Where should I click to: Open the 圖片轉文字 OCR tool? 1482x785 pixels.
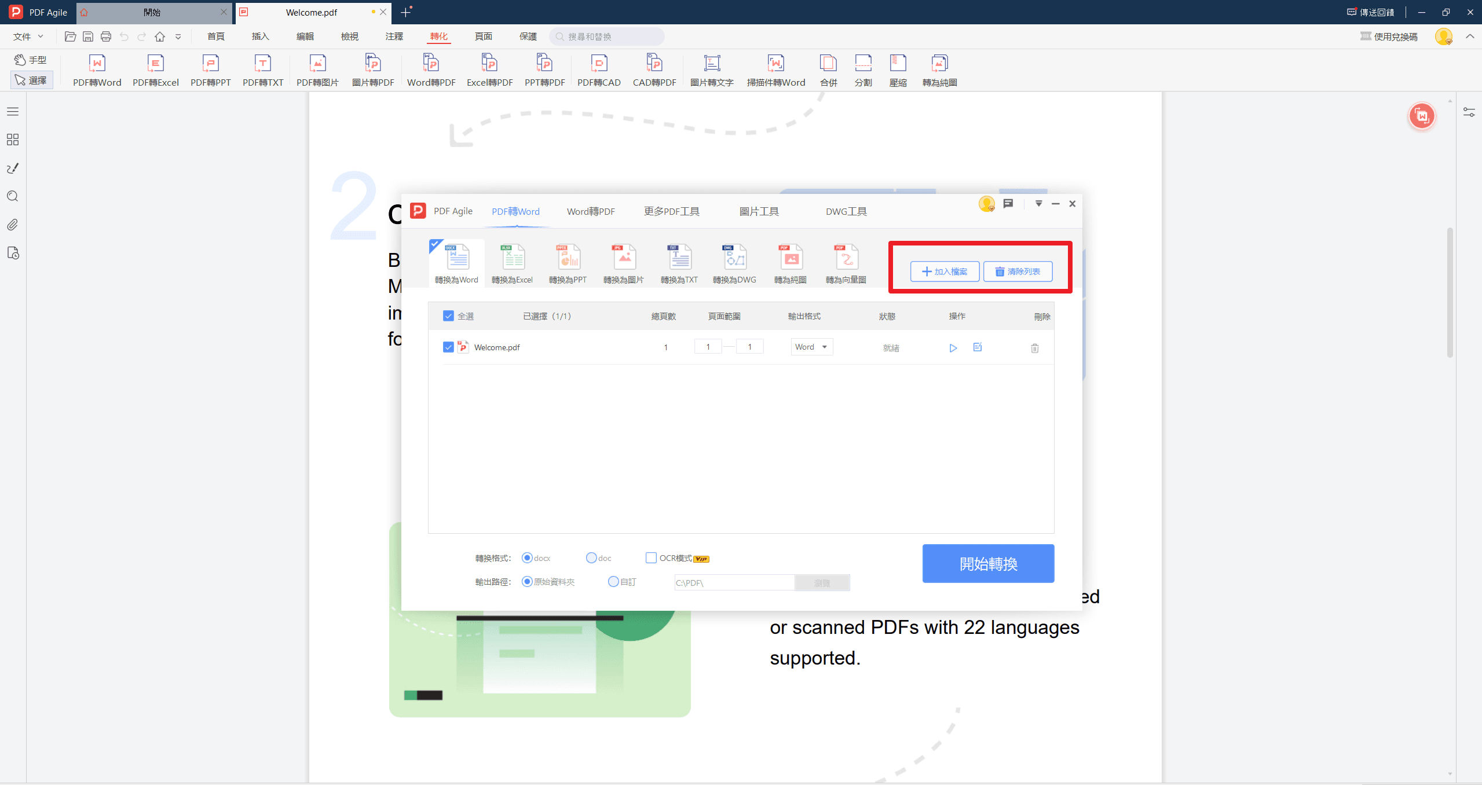coord(712,70)
